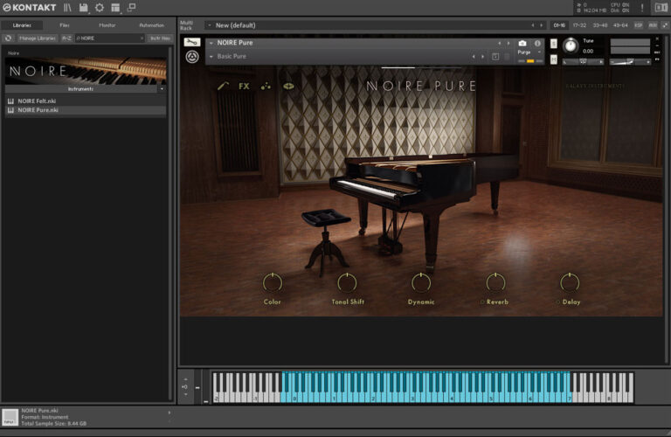Open the particles engine dots icon
The image size is (671, 437).
266,86
